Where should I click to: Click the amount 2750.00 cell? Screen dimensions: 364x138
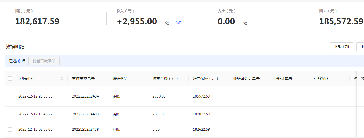pyautogui.click(x=159, y=96)
